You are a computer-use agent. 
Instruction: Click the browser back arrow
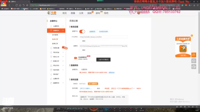click(9, 5)
